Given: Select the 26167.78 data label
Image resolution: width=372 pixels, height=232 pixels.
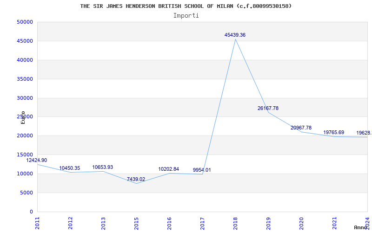Looking at the screenshot, I should [x=268, y=109].
